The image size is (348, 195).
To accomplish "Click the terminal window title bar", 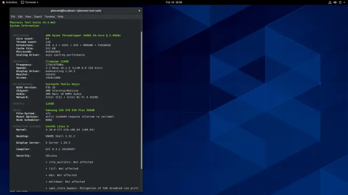I will [x=76, y=11].
